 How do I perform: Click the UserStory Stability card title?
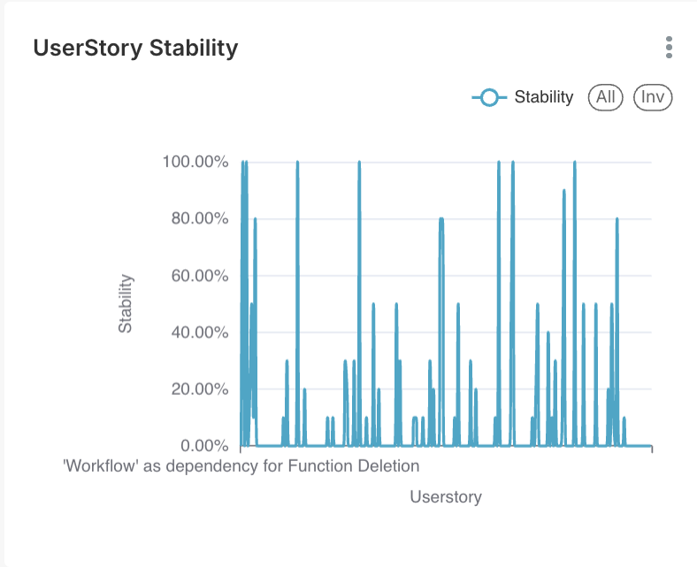[135, 48]
